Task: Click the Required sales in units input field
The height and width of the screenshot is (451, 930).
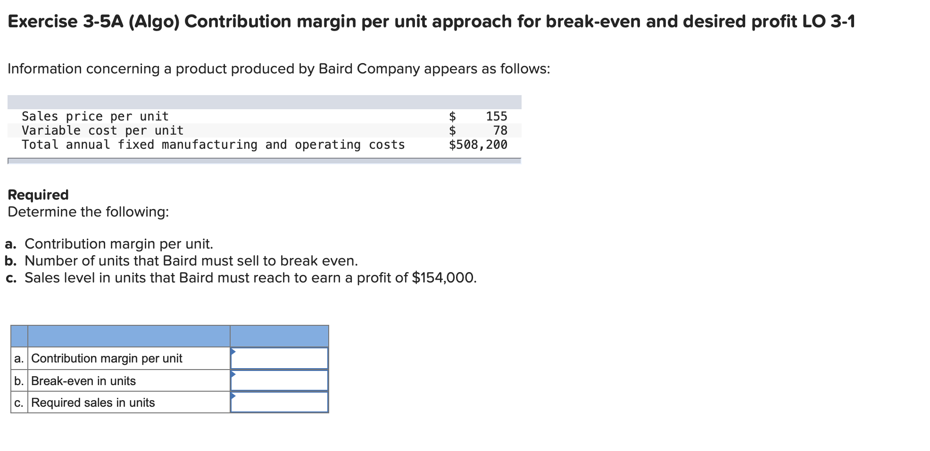Action: 280,402
